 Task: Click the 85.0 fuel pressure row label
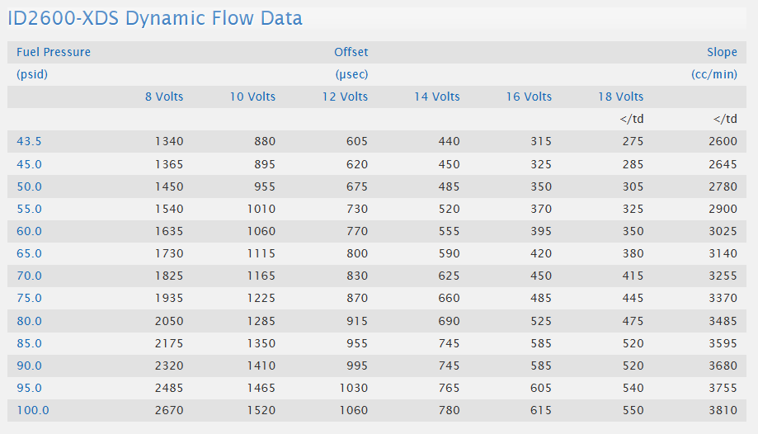[29, 343]
